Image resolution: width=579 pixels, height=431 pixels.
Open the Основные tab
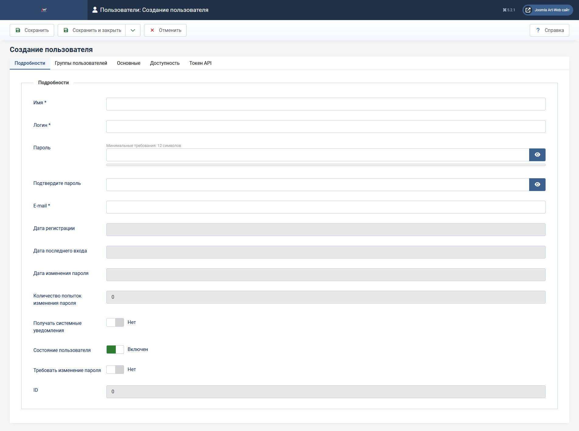pyautogui.click(x=129, y=63)
